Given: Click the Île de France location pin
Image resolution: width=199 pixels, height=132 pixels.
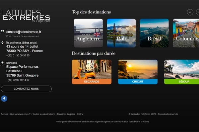Looking at the screenshot, I should 2,43.
